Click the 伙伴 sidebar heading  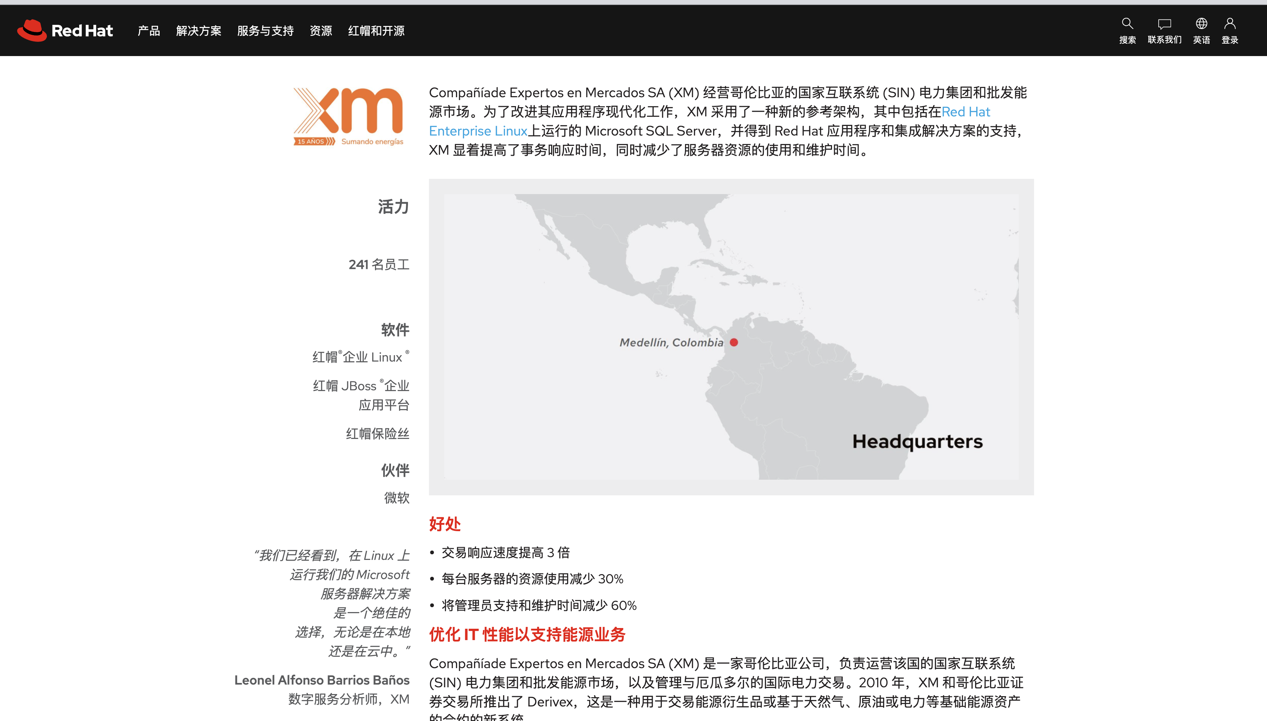click(395, 470)
